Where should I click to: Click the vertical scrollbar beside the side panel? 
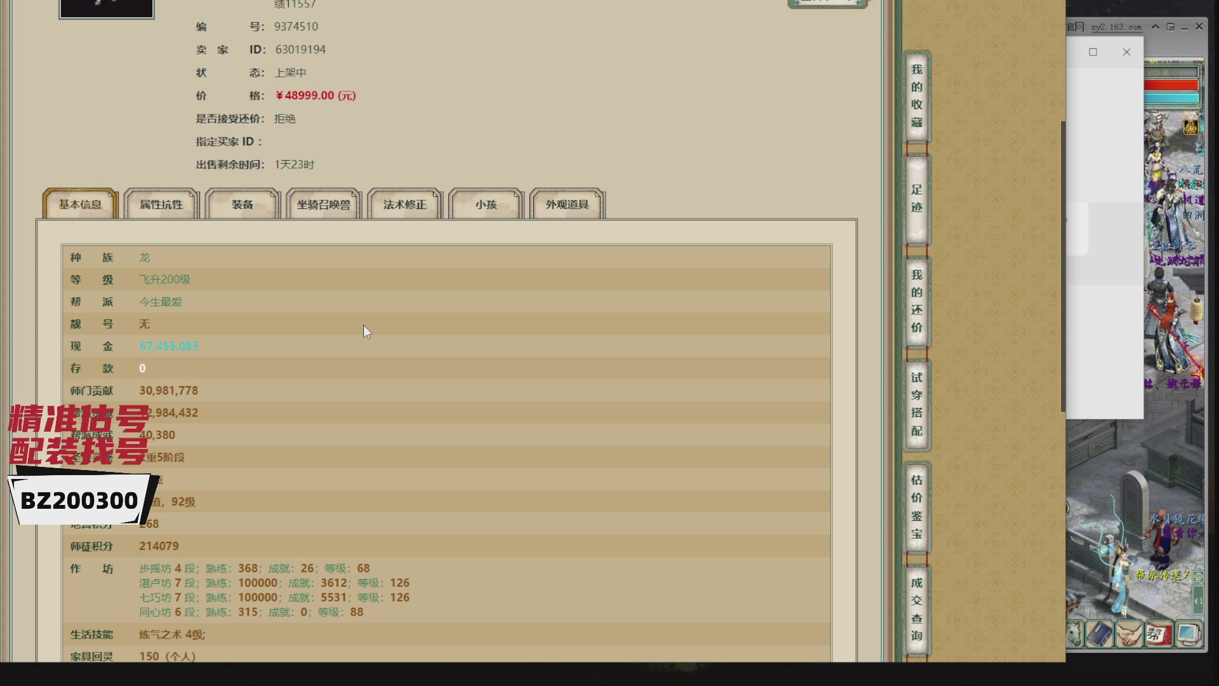coord(1062,267)
